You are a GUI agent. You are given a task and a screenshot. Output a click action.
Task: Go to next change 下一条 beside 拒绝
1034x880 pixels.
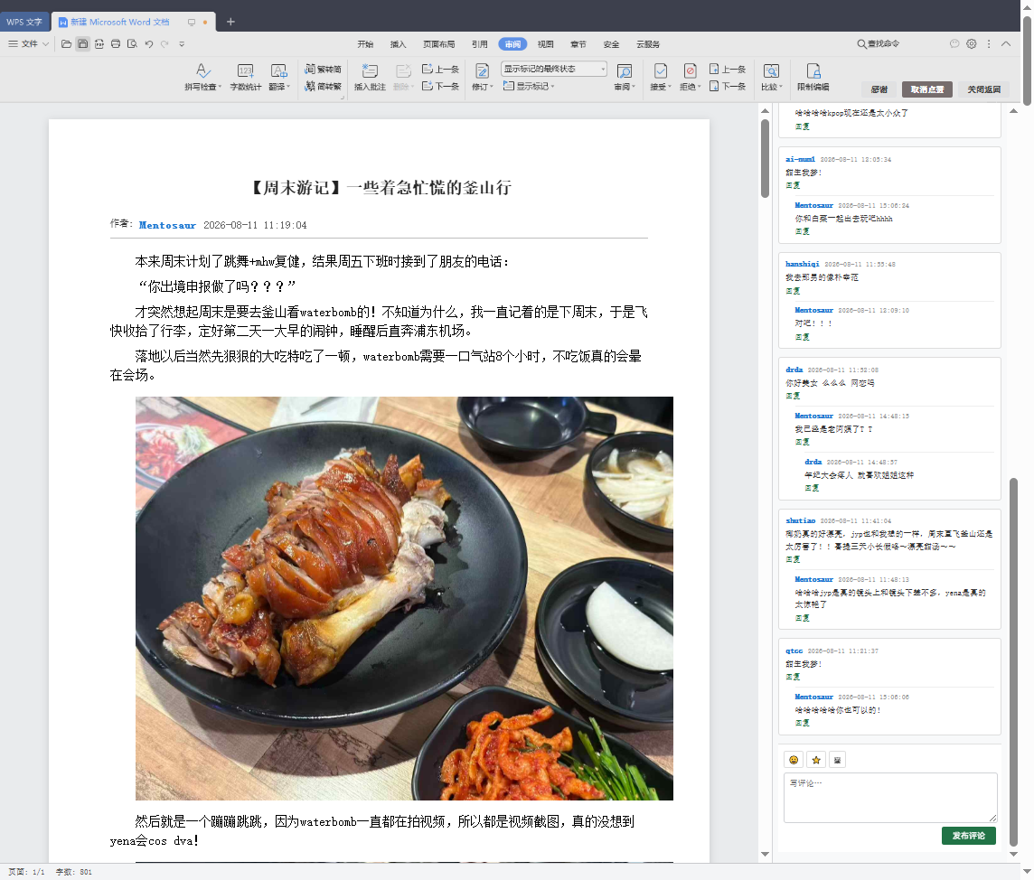coord(728,86)
